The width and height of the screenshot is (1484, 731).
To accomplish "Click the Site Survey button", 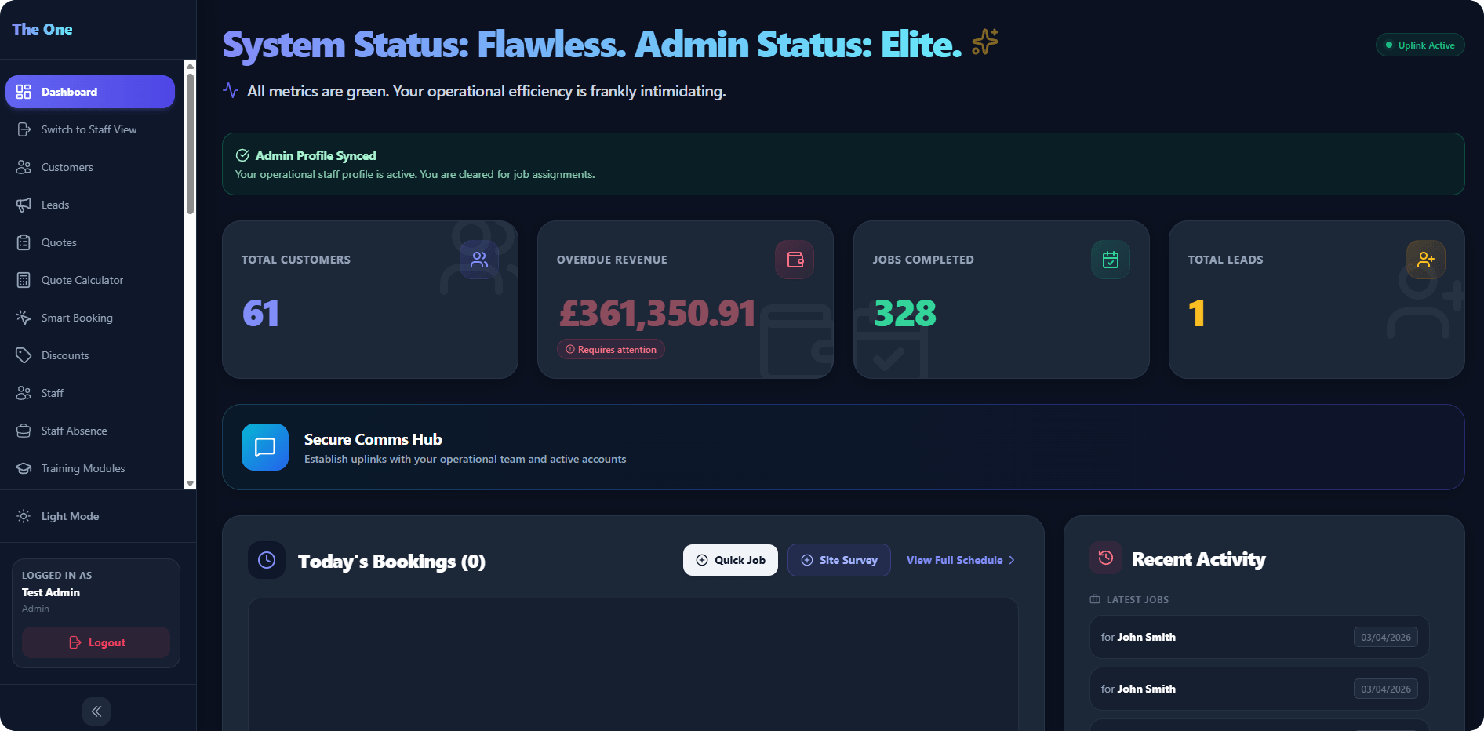I will click(x=839, y=560).
